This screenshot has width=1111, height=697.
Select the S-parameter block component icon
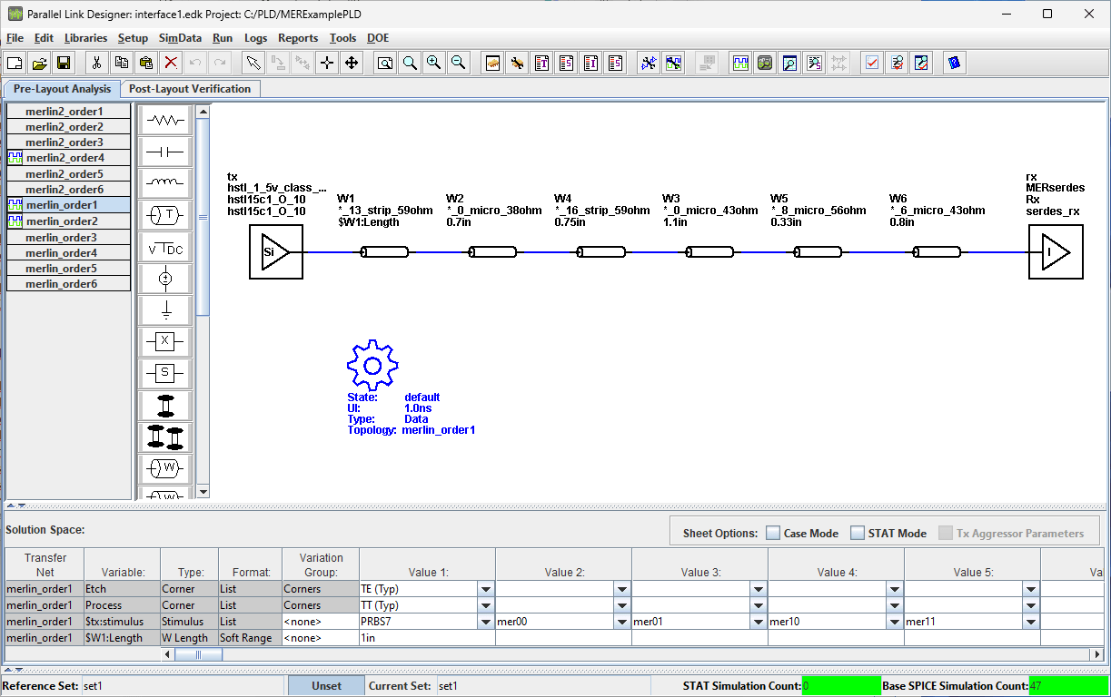[164, 373]
